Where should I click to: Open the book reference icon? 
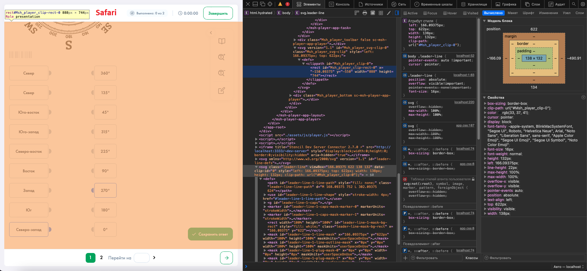[222, 41]
